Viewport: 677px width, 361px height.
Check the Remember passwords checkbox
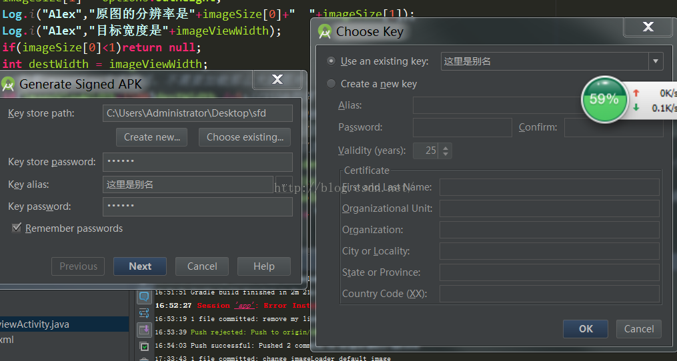(17, 228)
